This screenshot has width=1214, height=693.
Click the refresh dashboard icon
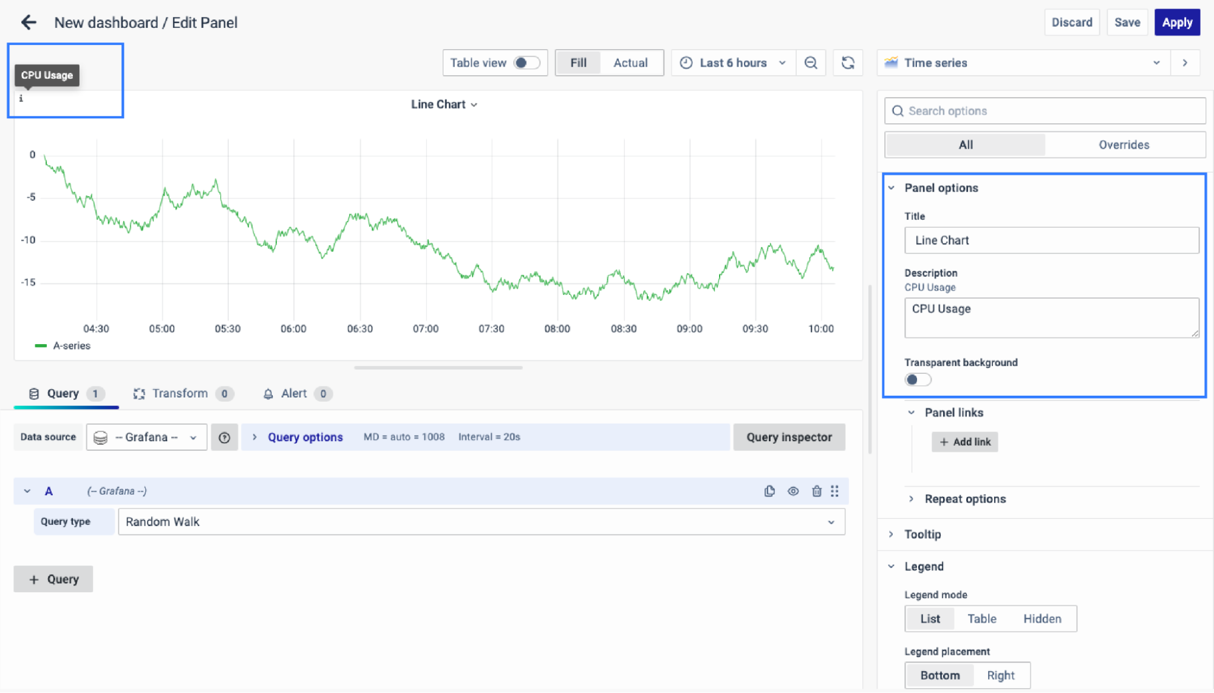tap(848, 63)
